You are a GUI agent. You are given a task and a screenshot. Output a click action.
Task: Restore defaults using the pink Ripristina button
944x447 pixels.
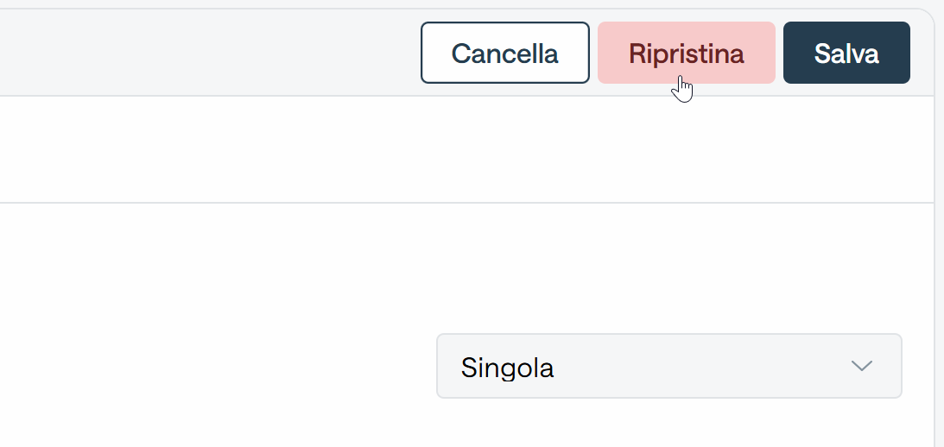click(687, 53)
